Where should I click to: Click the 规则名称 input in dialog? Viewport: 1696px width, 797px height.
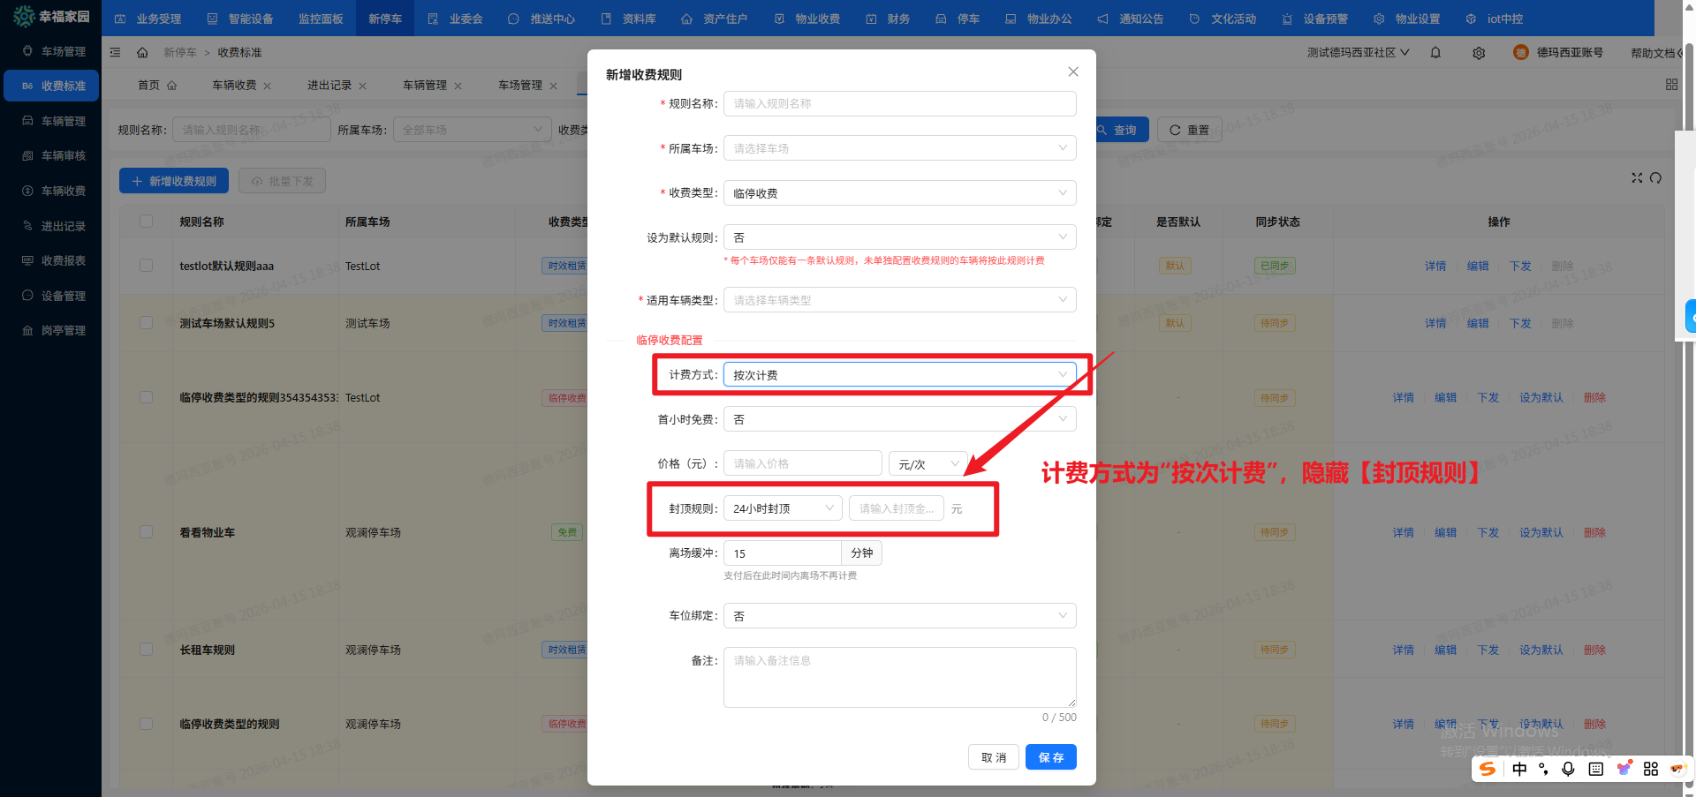click(899, 103)
